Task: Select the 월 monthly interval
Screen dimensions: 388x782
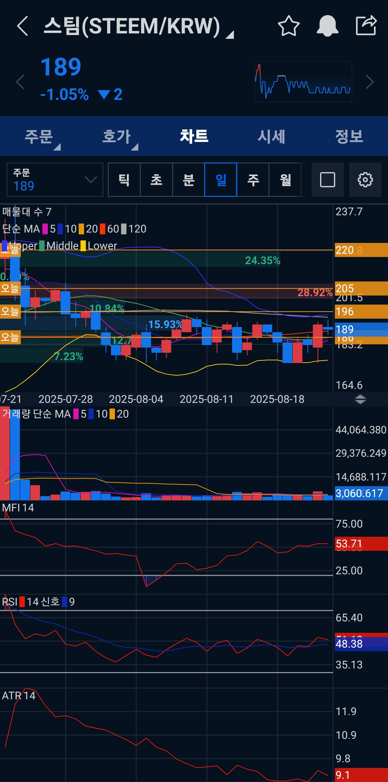Action: (285, 180)
